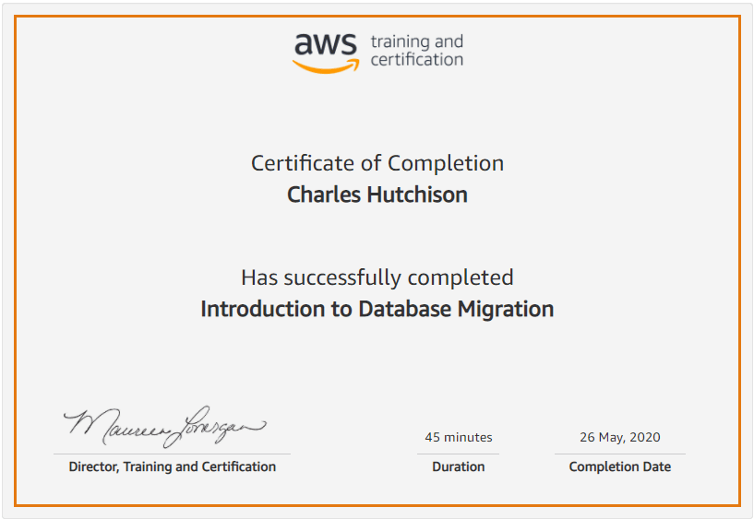Click the date "26 May, 2020"
This screenshot has height=519, width=754.
point(620,437)
